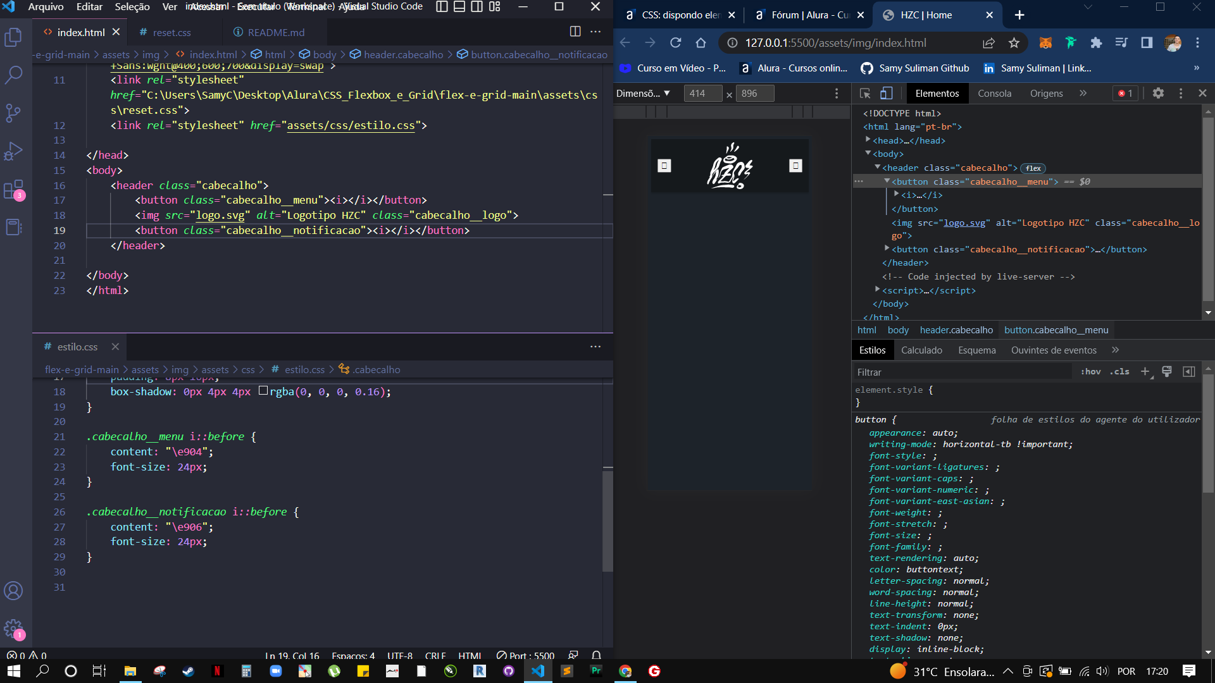Toggle the flex badge on the header element
The height and width of the screenshot is (683, 1215).
[1033, 168]
